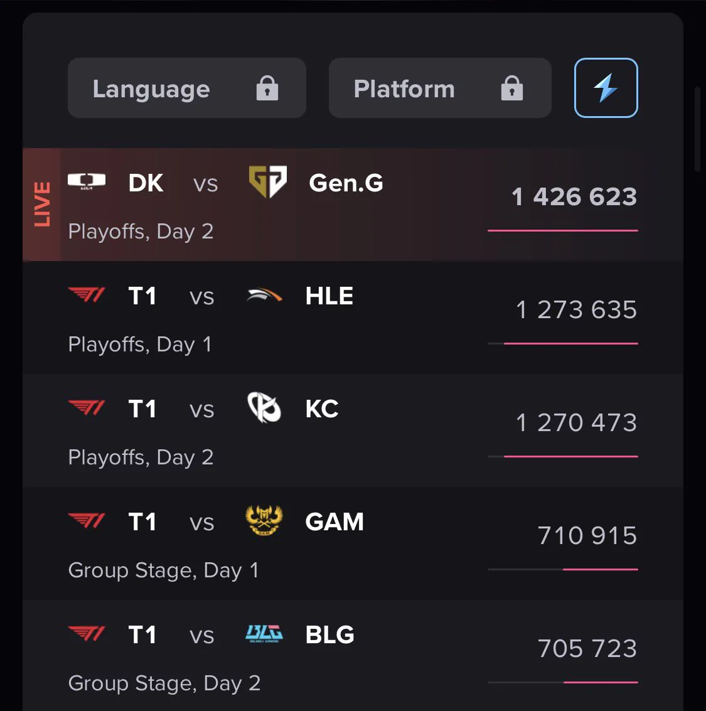The height and width of the screenshot is (711, 706).
Task: Click the lightning bolt icon button
Action: [x=606, y=88]
